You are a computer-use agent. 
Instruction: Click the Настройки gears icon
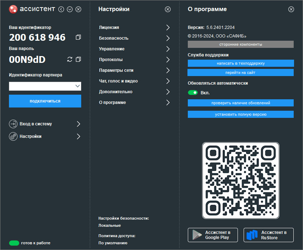pos(13,136)
